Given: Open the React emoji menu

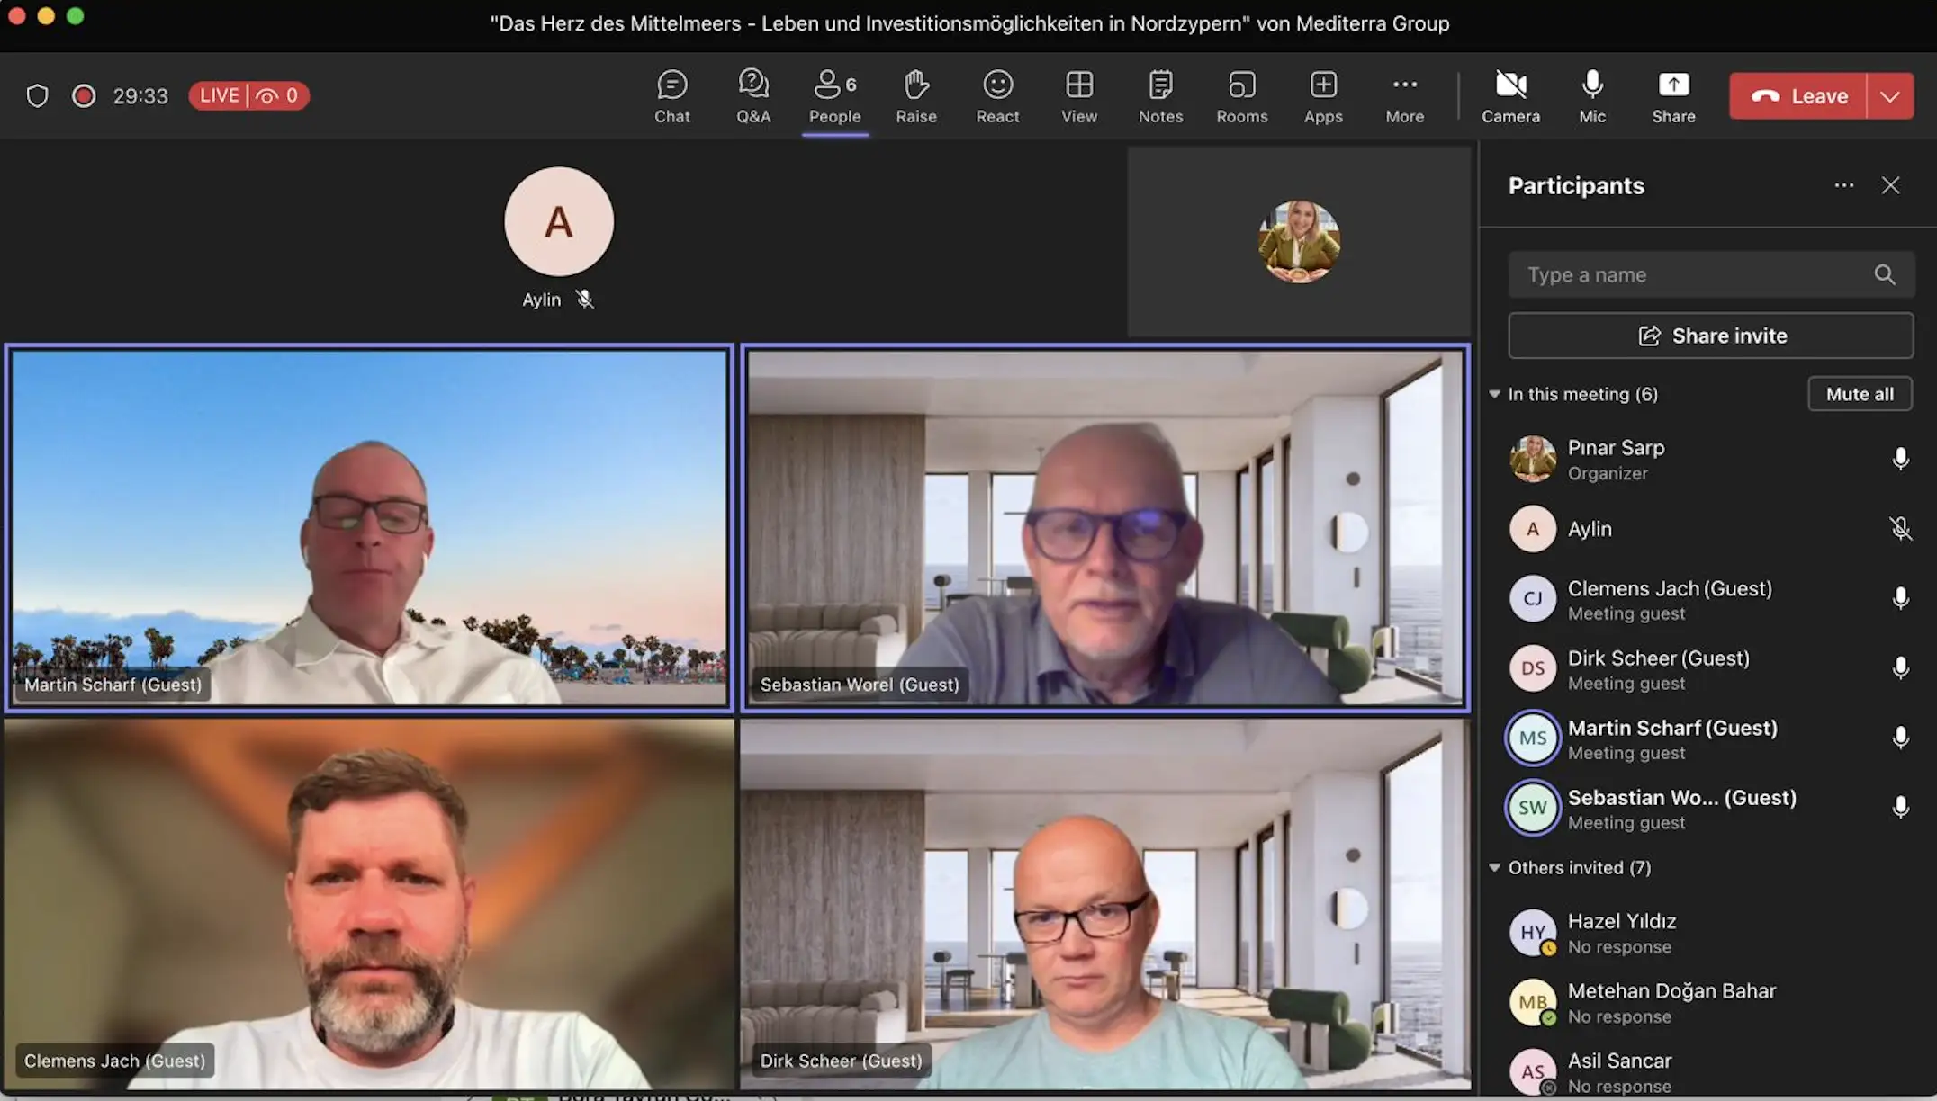Looking at the screenshot, I should coord(997,95).
